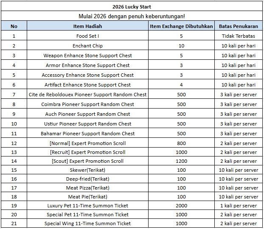This screenshot has width=264, height=229.
Task: Select "Special Wing 11-Time Summon Ticket" cell
Action: (87, 223)
